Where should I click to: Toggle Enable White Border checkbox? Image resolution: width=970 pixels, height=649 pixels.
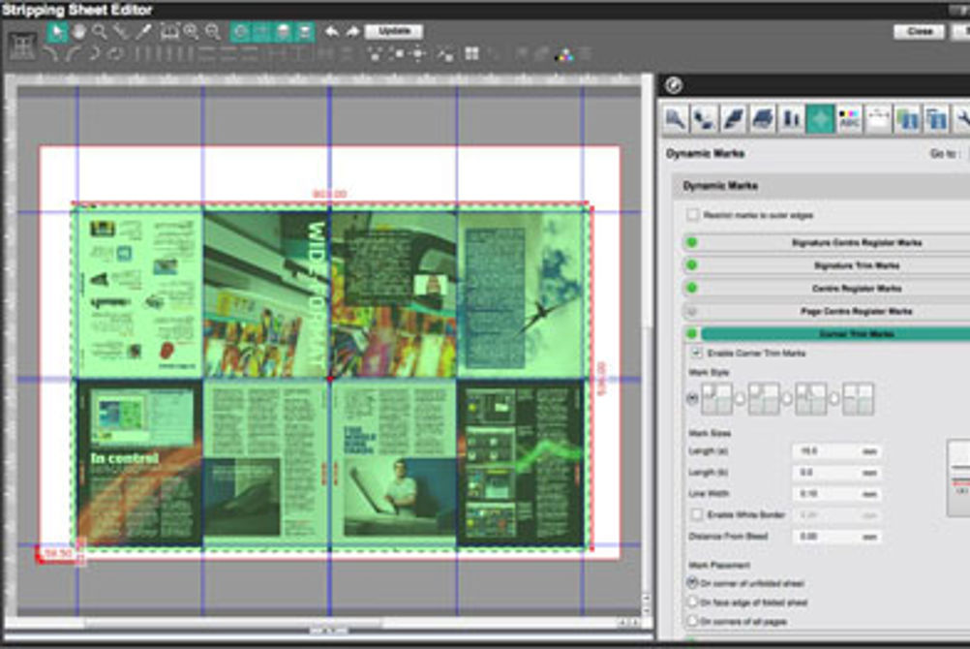pos(697,514)
